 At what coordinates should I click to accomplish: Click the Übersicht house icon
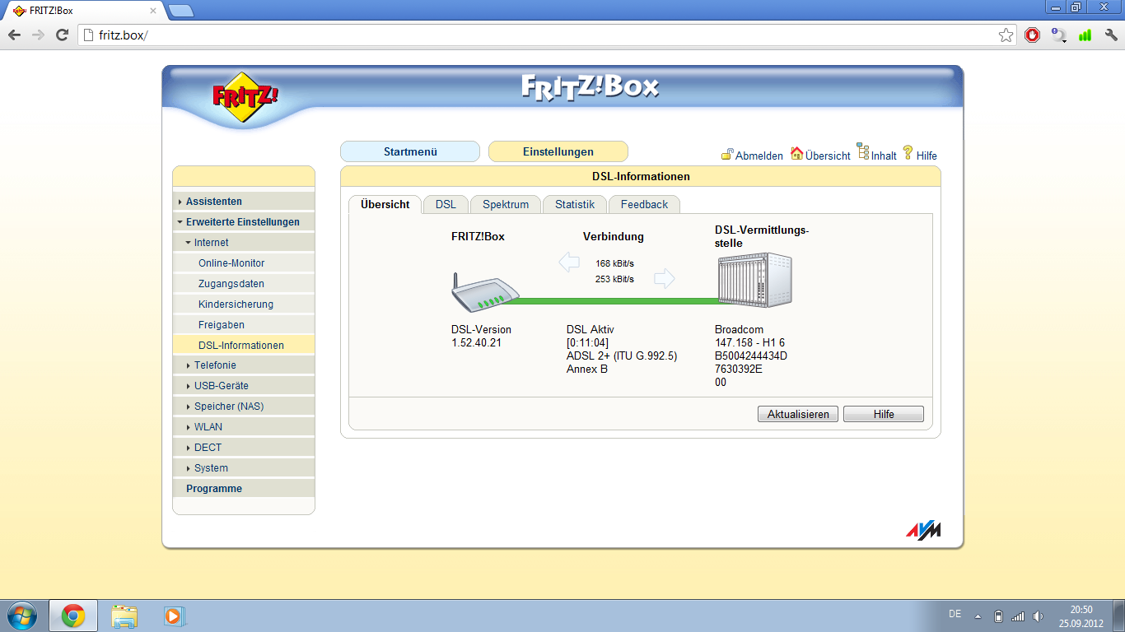pyautogui.click(x=796, y=154)
